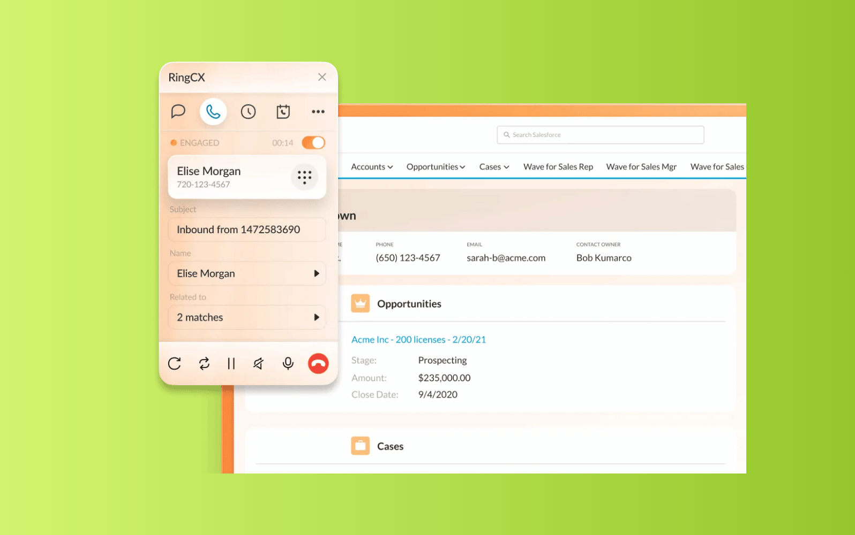Open the Cases dropdown menu
The height and width of the screenshot is (535, 855).
pos(494,167)
